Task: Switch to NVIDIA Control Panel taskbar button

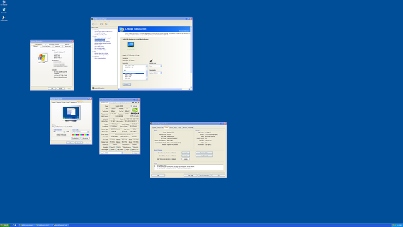Action: coord(27,225)
